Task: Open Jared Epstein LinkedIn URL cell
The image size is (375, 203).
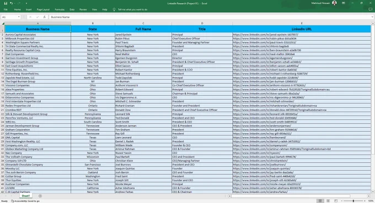Action: [302, 35]
